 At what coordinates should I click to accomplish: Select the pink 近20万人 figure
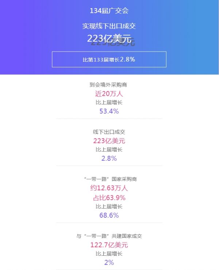click(109, 94)
